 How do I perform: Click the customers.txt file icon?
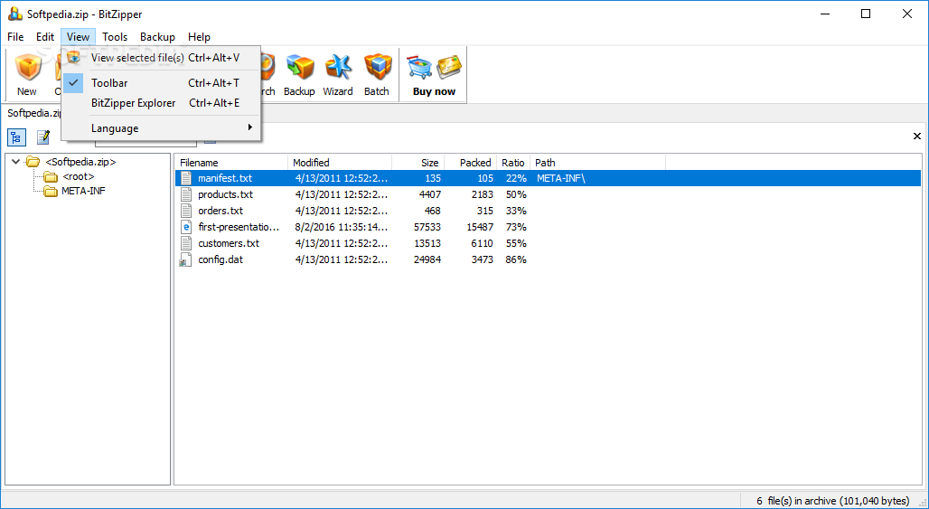(x=187, y=243)
